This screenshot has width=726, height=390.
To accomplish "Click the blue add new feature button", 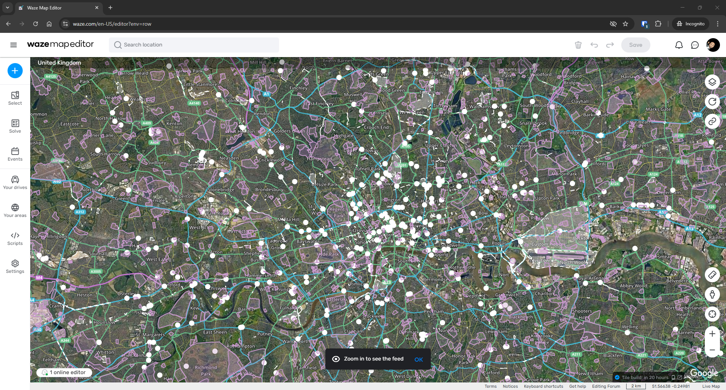I will (x=15, y=71).
